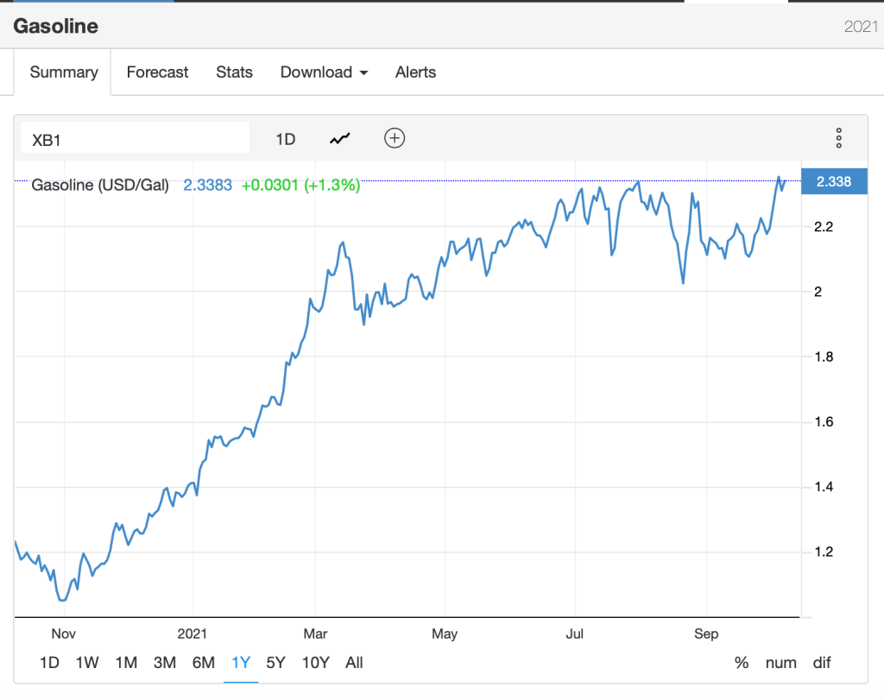Open the 1D interval selector in toolbar
The width and height of the screenshot is (884, 700).
click(x=285, y=138)
